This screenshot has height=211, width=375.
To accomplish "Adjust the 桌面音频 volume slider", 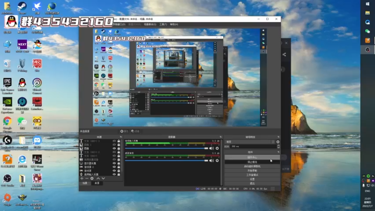I will click(167, 160).
